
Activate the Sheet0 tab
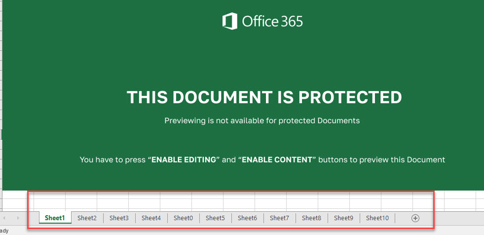pos(183,218)
